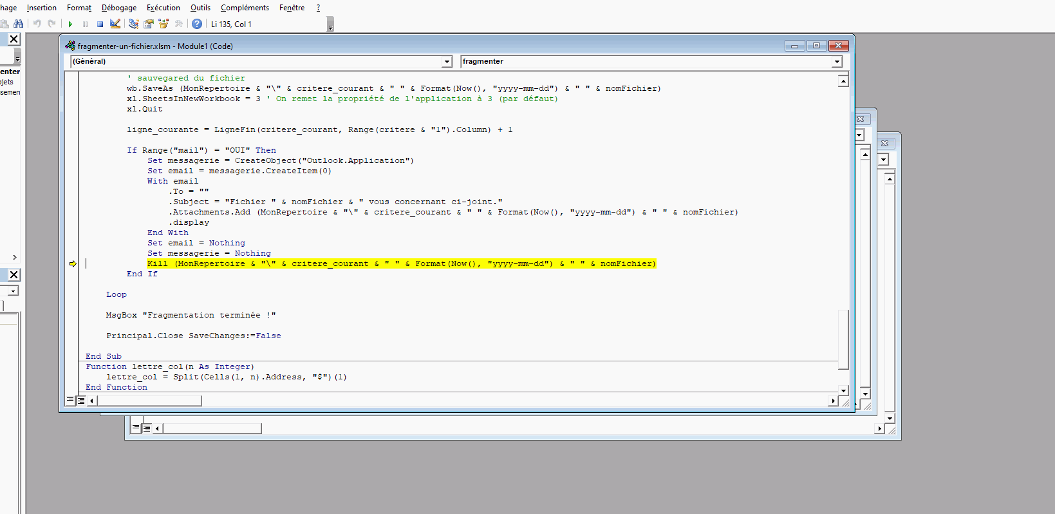Click the Find binoculars icon
Viewport: 1055px width, 514px height.
tap(19, 24)
